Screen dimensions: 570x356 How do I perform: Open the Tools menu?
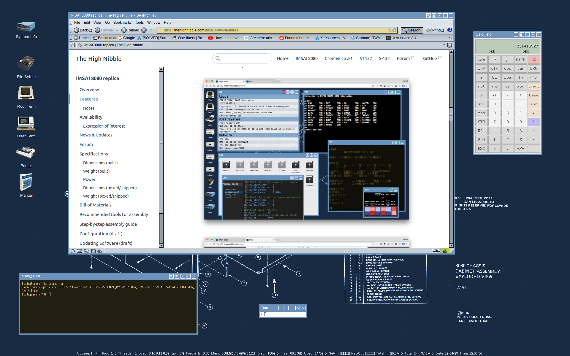coord(139,23)
